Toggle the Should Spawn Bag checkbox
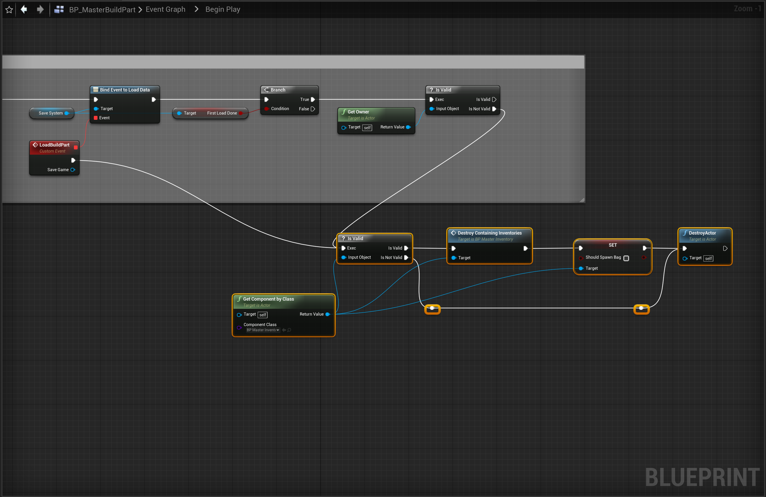 click(x=626, y=258)
